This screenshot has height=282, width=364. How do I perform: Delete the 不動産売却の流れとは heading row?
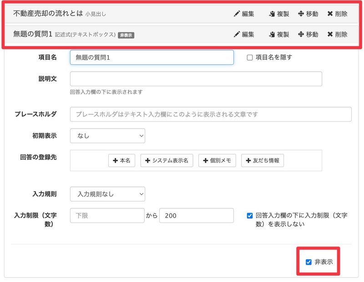point(337,14)
